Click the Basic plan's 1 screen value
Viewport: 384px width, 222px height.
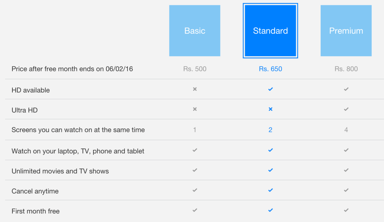(x=195, y=130)
